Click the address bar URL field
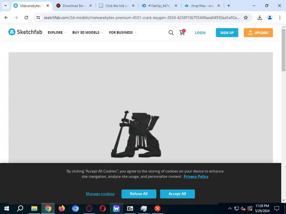Viewport: 286px width, 214px height. coord(142,18)
